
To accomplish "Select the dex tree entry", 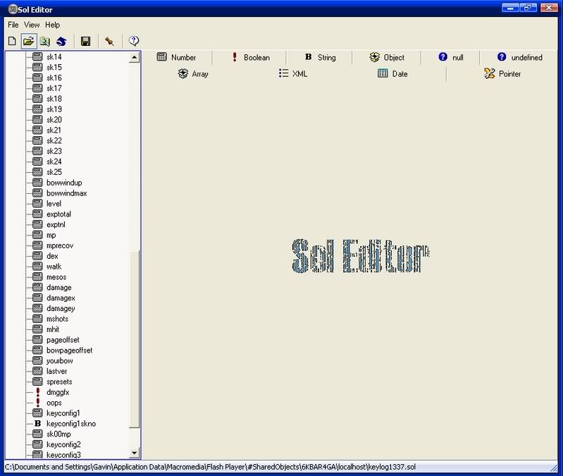I will point(52,256).
